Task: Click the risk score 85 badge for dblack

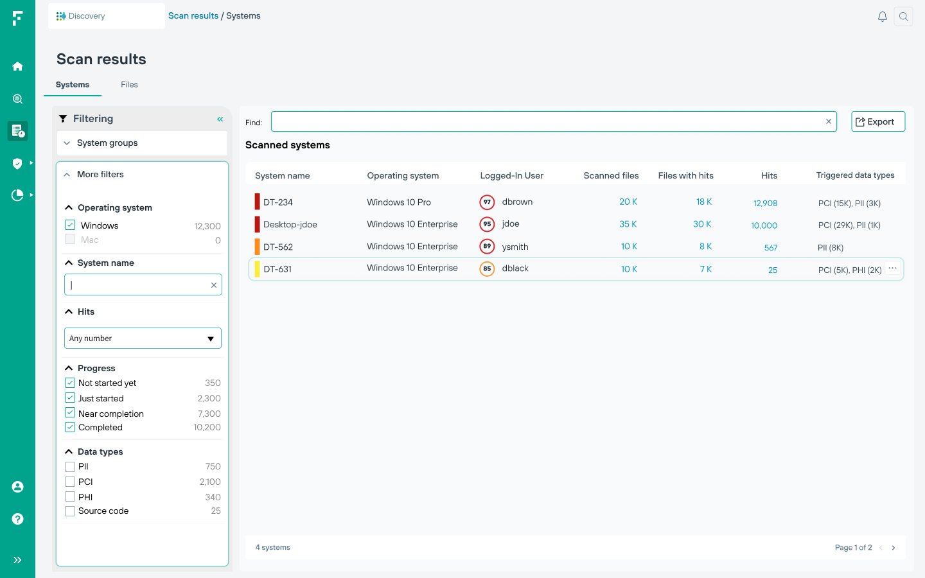Action: (x=488, y=269)
